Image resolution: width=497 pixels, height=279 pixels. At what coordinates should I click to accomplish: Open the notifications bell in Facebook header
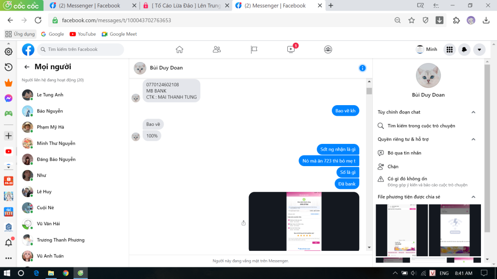click(464, 49)
